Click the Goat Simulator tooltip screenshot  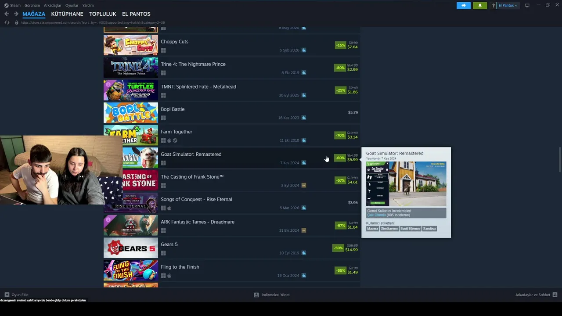point(406,184)
